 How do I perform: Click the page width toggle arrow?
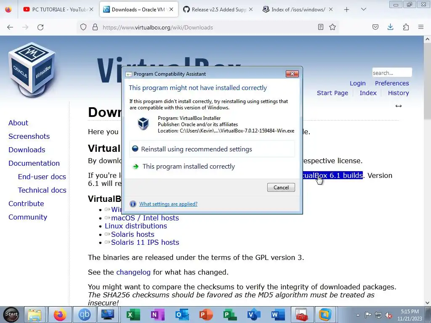[399, 106]
